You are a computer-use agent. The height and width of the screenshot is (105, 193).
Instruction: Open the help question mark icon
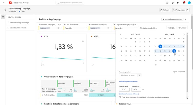point(173,3)
